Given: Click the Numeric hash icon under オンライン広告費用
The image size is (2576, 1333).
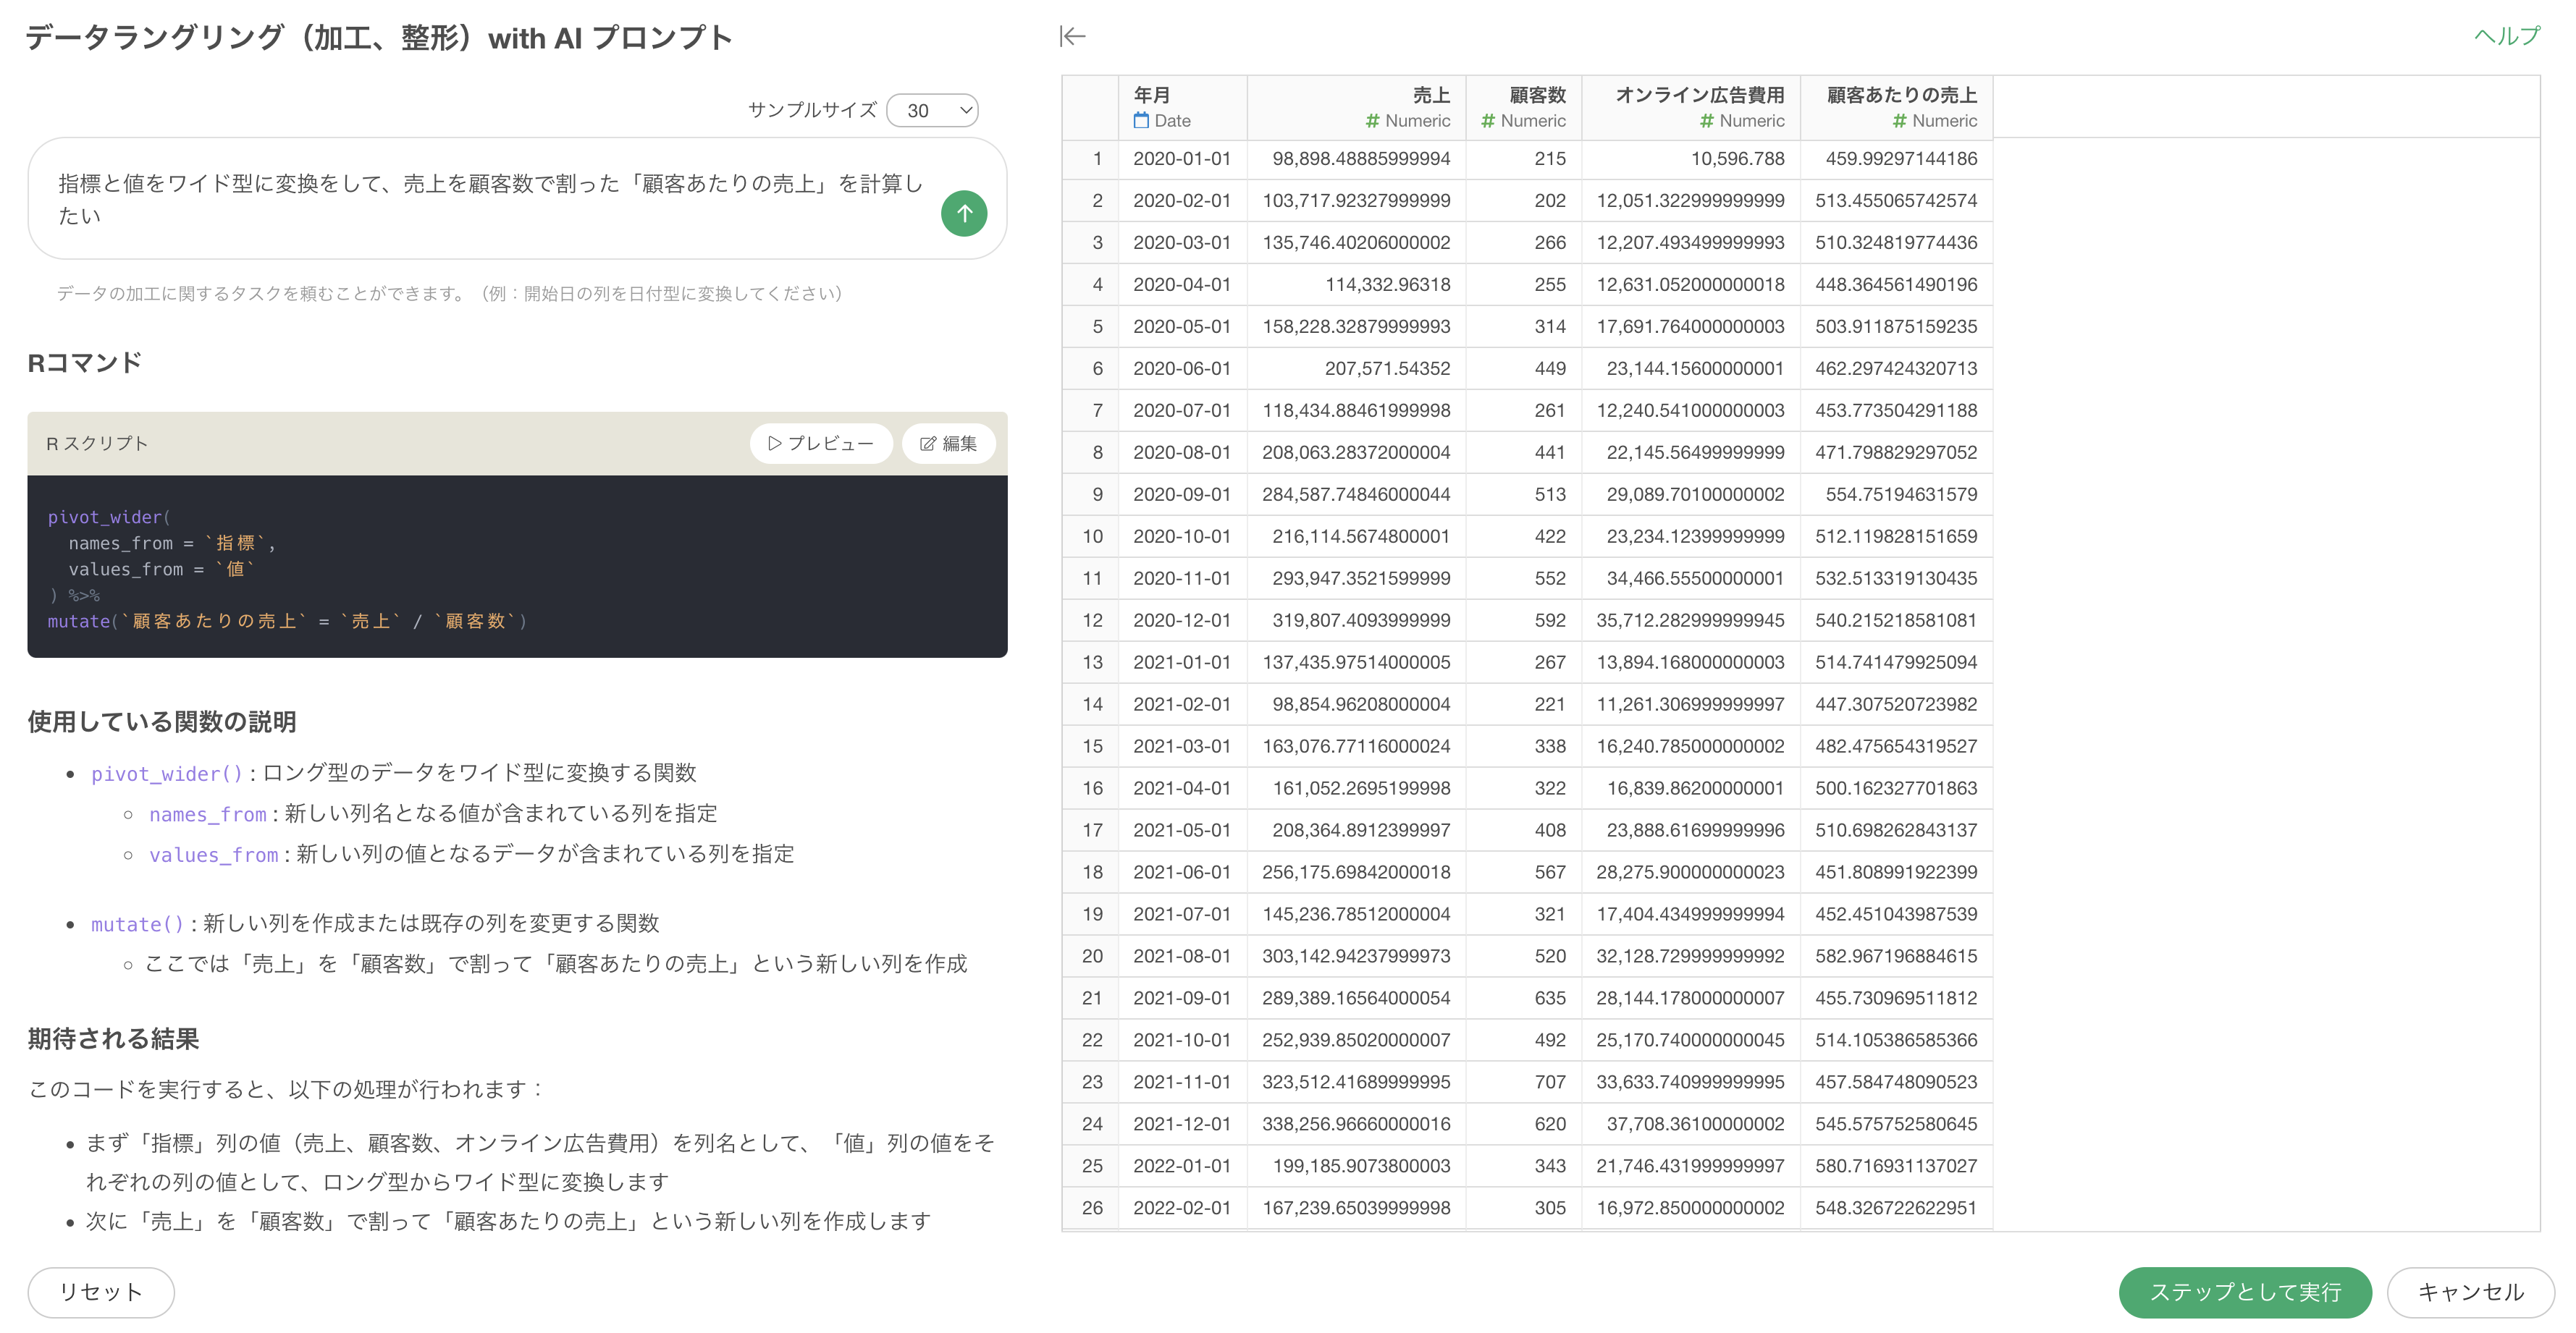Looking at the screenshot, I should [x=1707, y=121].
